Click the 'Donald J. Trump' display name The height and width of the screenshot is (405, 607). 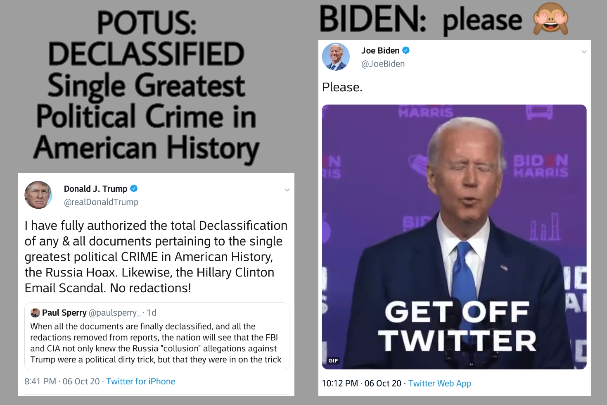[x=96, y=189]
